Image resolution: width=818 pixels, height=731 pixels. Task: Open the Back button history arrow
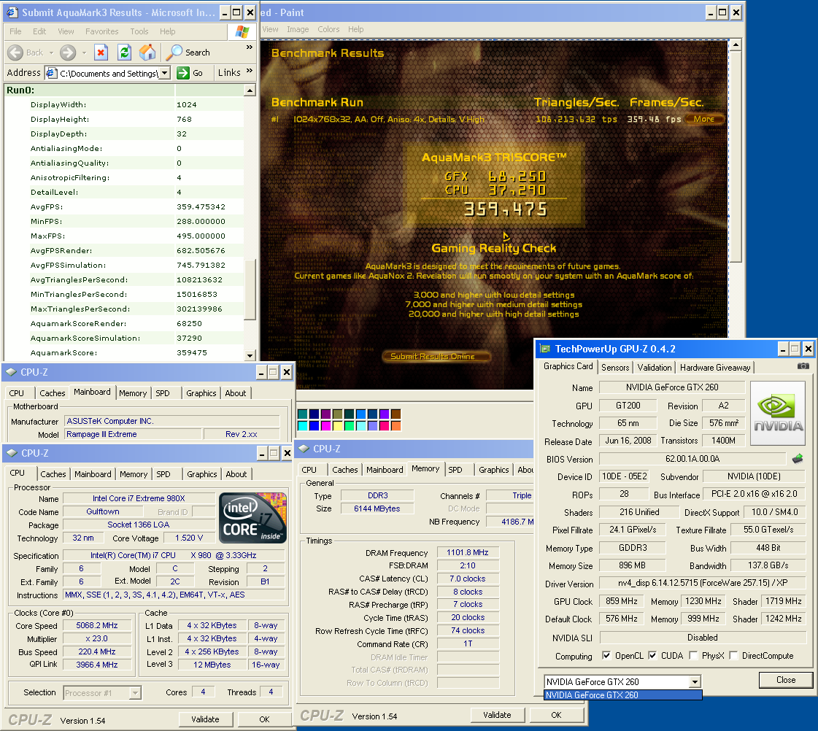51,53
